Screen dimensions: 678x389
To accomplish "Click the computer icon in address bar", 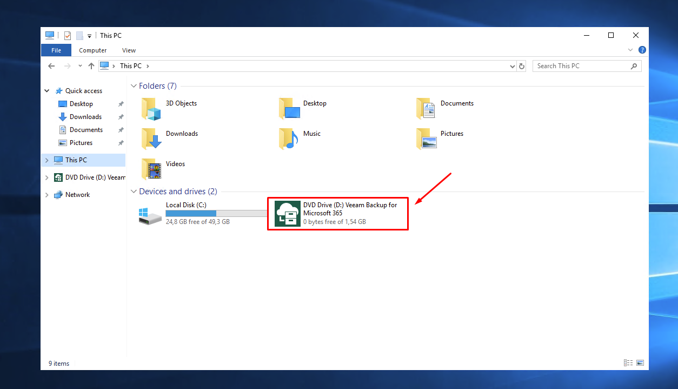I will click(104, 65).
